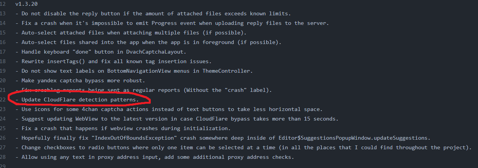Viewport: 478px width, 168px height.
Task: Click line number 15 in the gutter
Action: [x=3, y=33]
